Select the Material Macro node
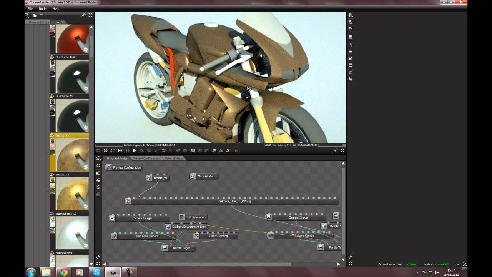This screenshot has height=277, width=492. coord(204,176)
